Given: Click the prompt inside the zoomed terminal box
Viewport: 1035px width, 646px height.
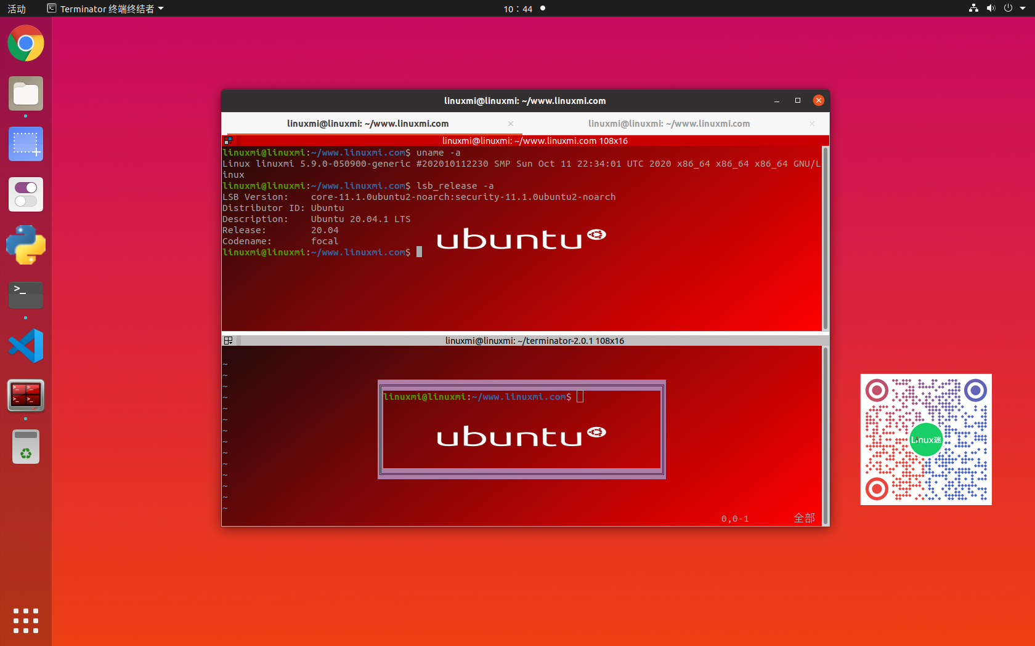Looking at the screenshot, I should click(x=578, y=397).
